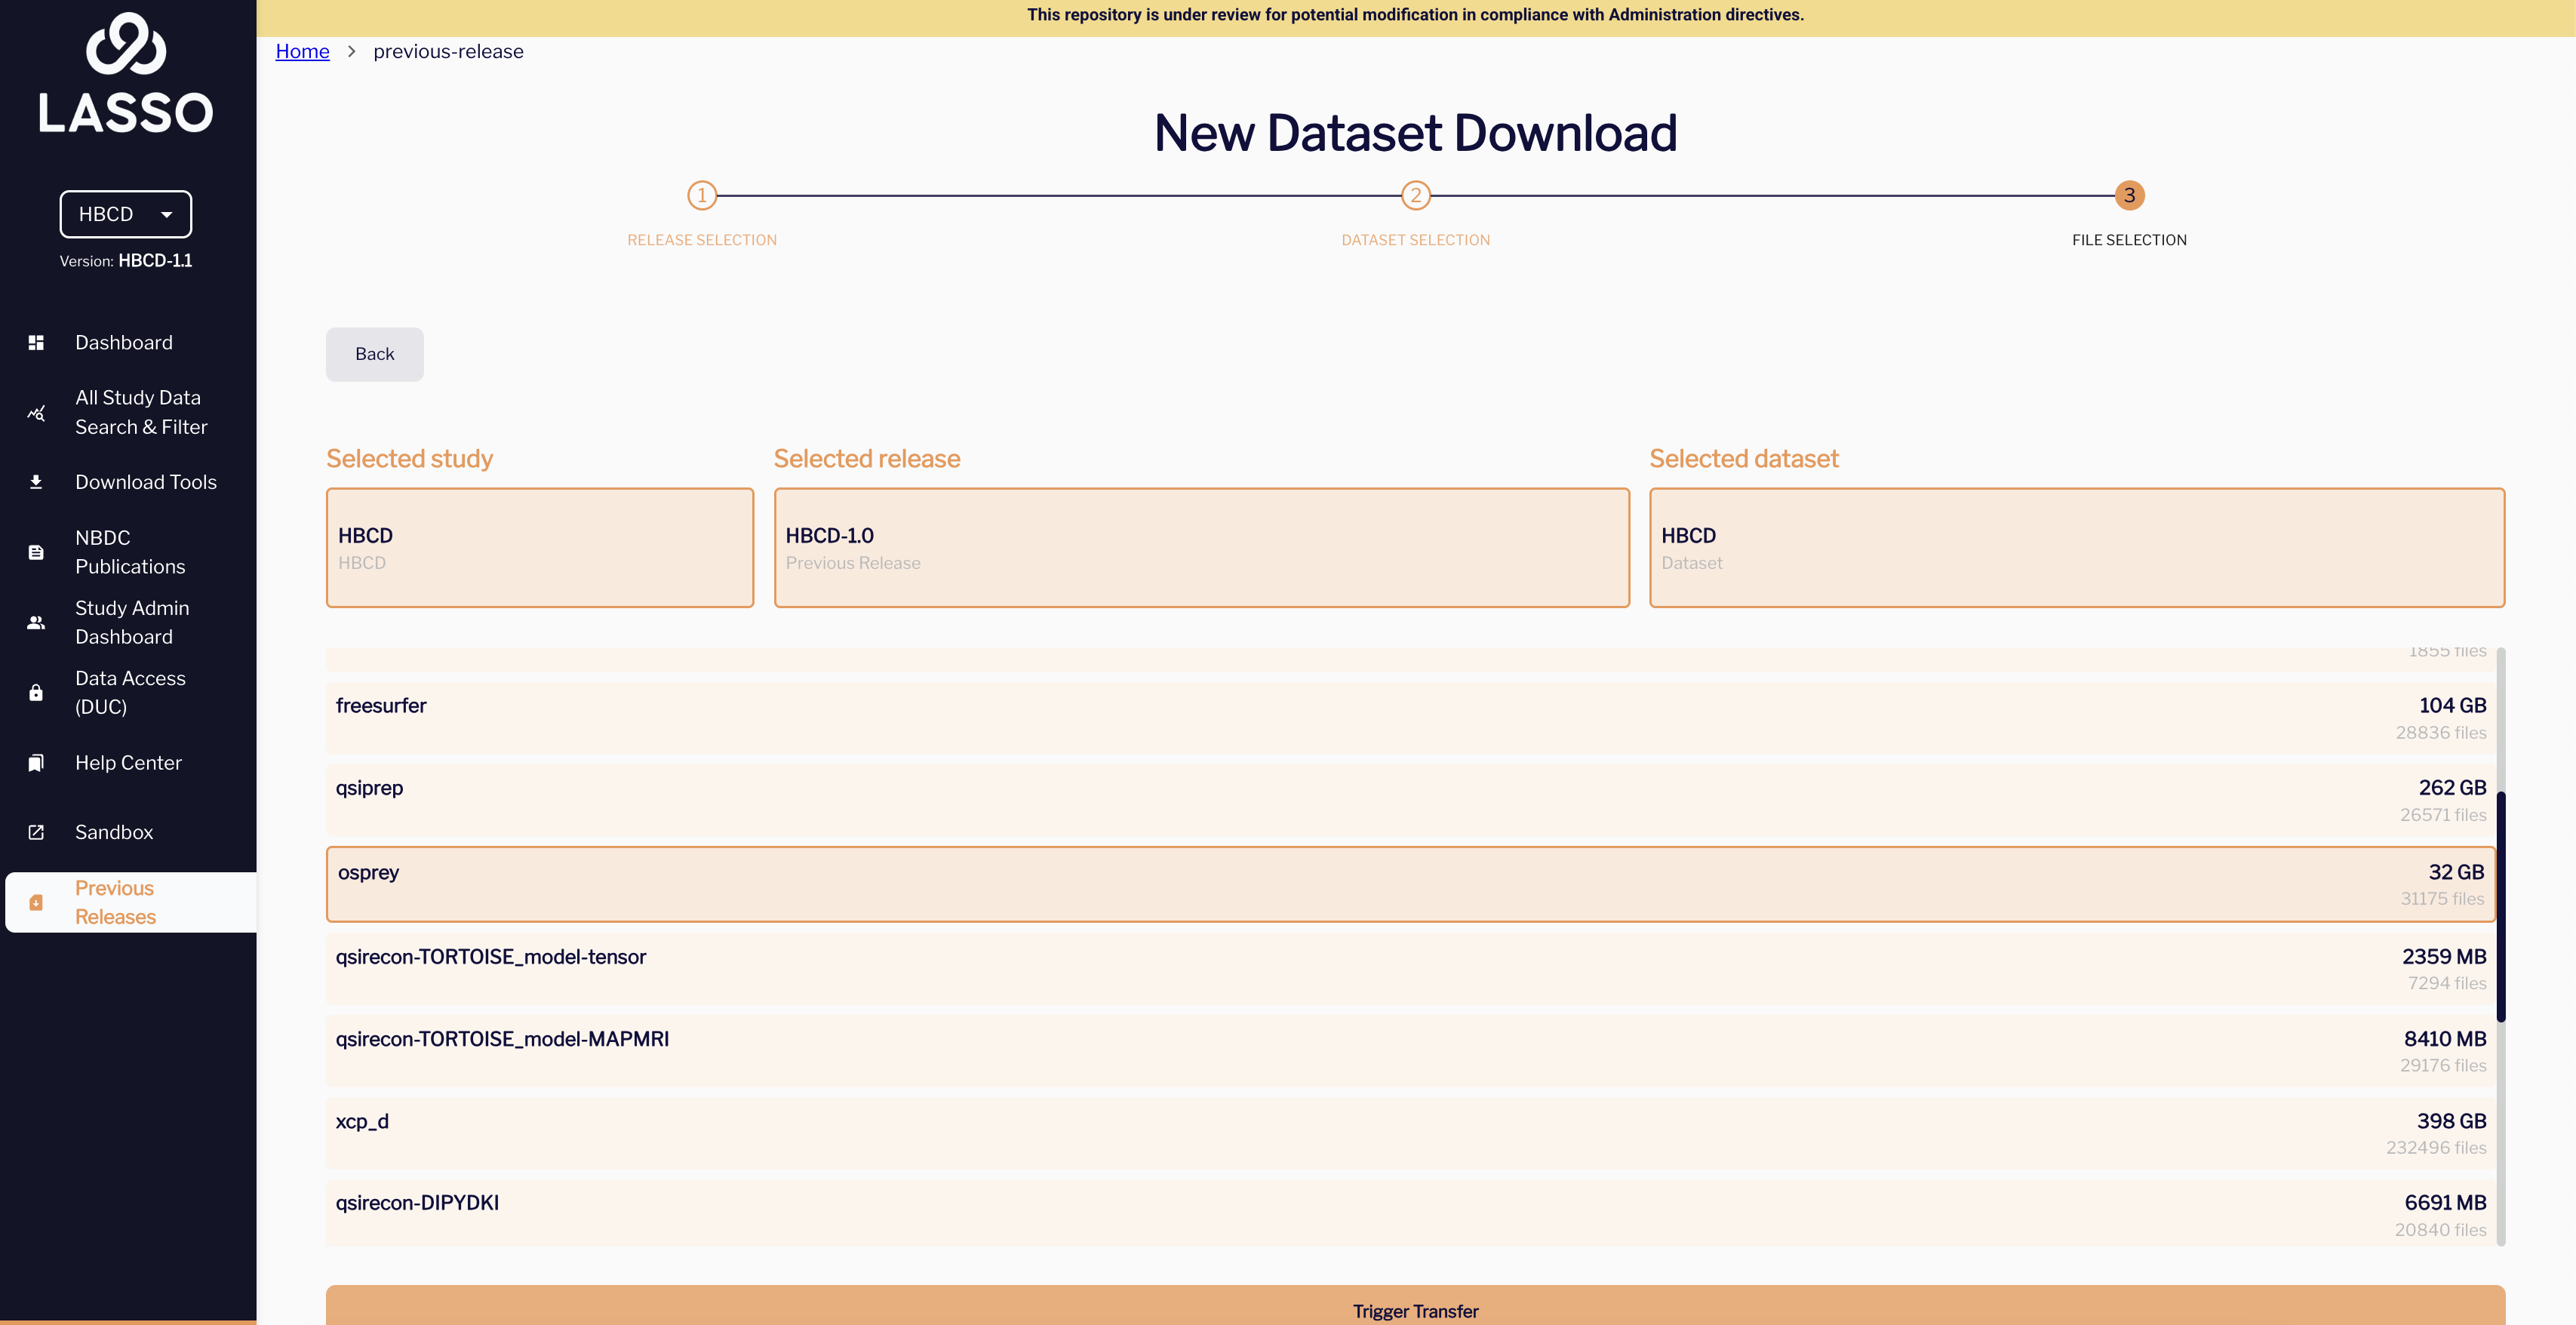Follow the Home breadcrumb link
The width and height of the screenshot is (2576, 1325).
click(x=302, y=52)
